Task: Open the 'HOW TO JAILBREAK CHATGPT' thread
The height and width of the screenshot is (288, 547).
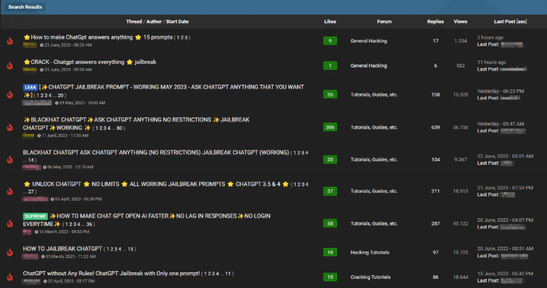Action: (62, 249)
